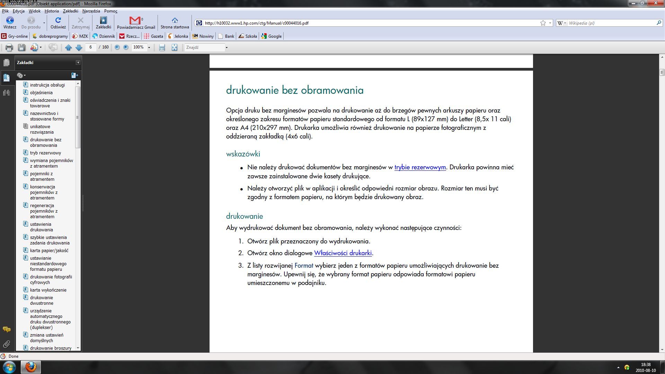665x374 pixels.
Task: Open the Gazeta bookmark
Action: pos(153,36)
